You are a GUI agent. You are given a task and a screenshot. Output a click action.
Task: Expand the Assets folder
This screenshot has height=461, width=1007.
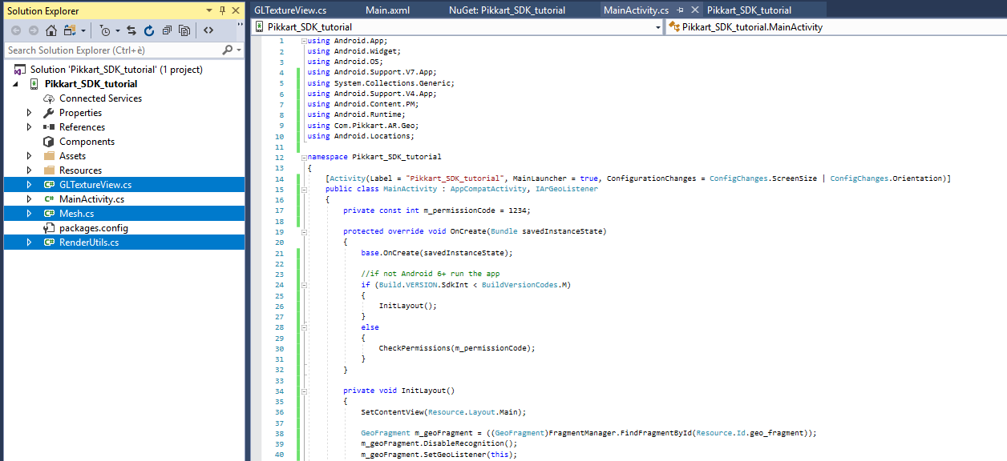pos(30,156)
